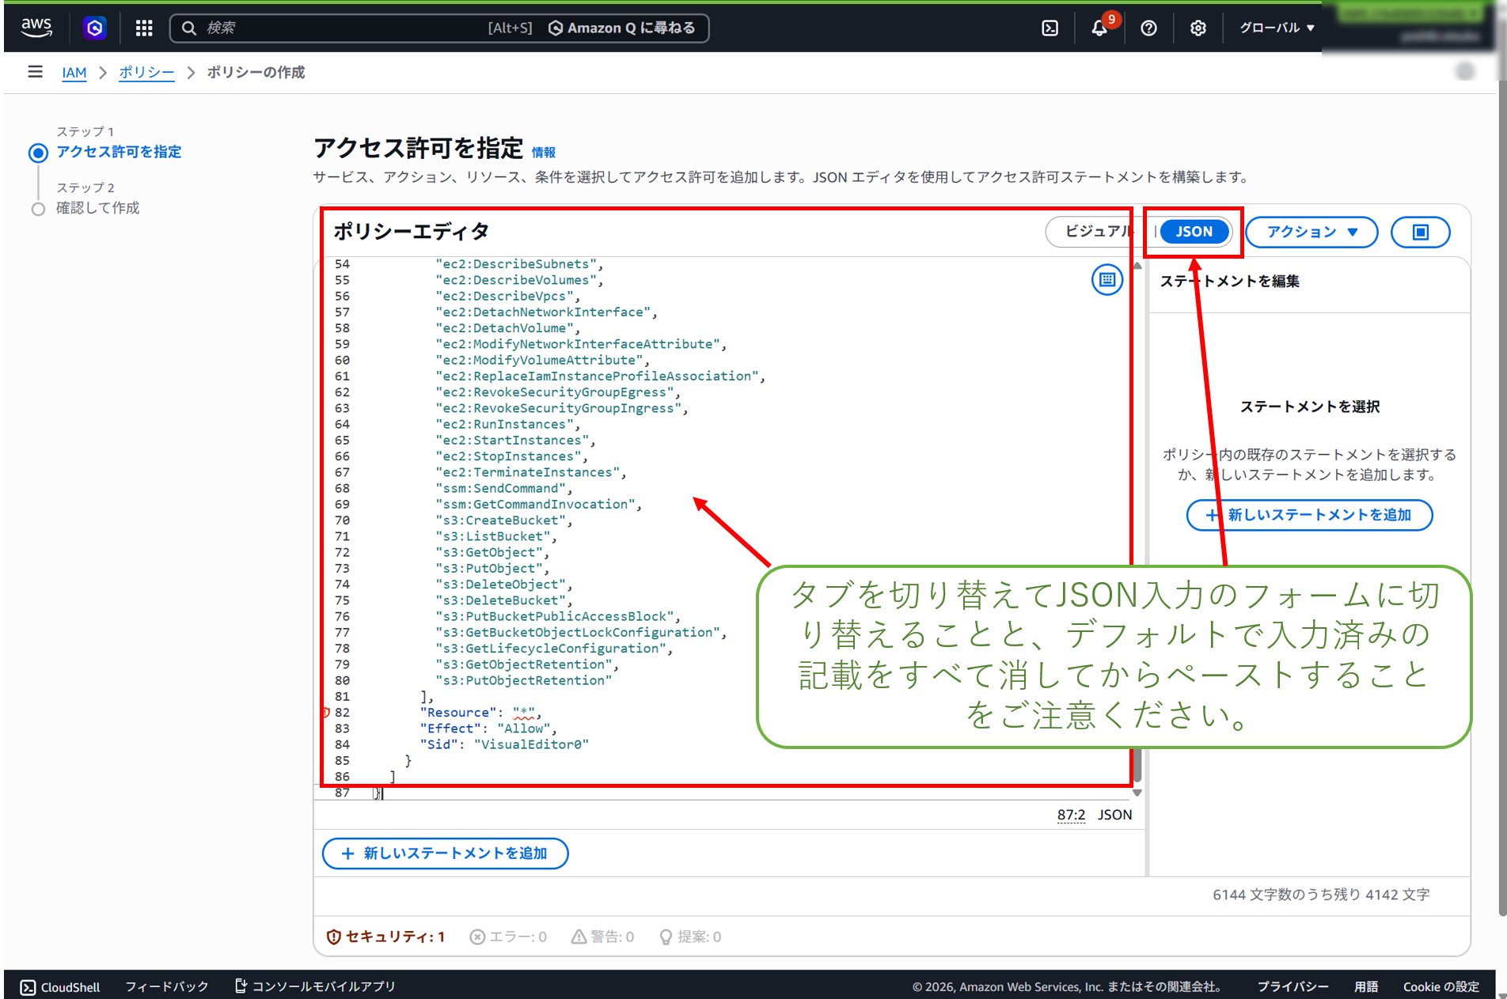This screenshot has width=1507, height=999.
Task: Open the セキュリティ: 1 findings tab
Action: click(x=386, y=937)
